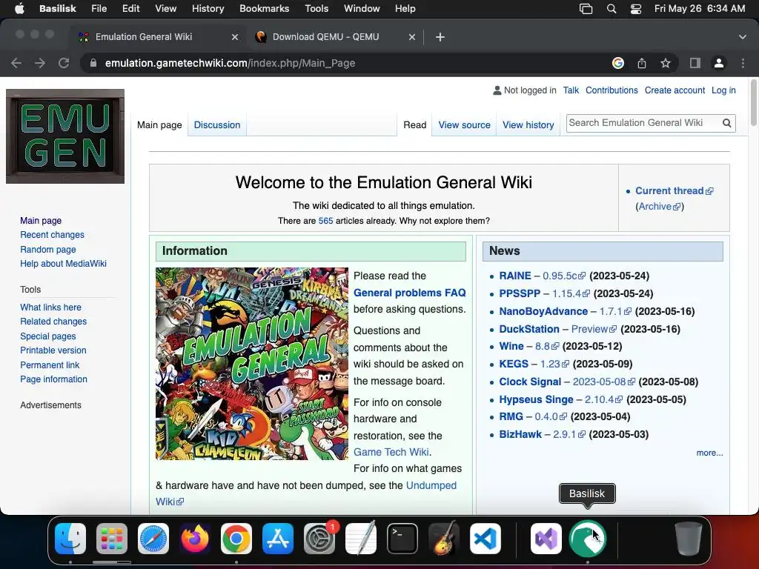Open the General problems FAQ link
The height and width of the screenshot is (569, 759).
pos(409,293)
